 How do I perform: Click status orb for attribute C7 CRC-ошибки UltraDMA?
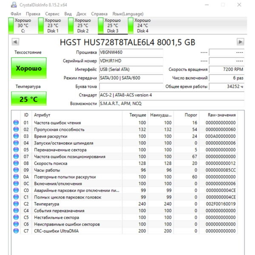pyautogui.click(x=16, y=231)
